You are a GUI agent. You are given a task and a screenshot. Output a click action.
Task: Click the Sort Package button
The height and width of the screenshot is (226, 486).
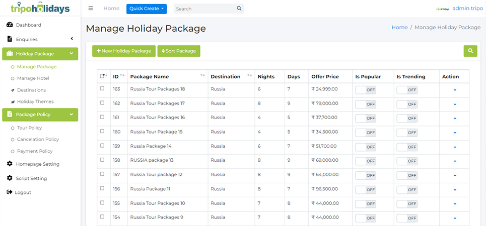point(179,51)
